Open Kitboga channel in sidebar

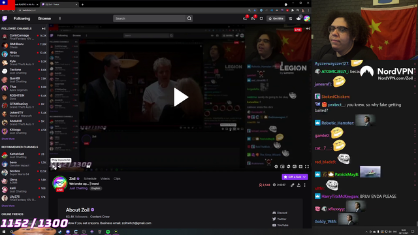(x=24, y=131)
